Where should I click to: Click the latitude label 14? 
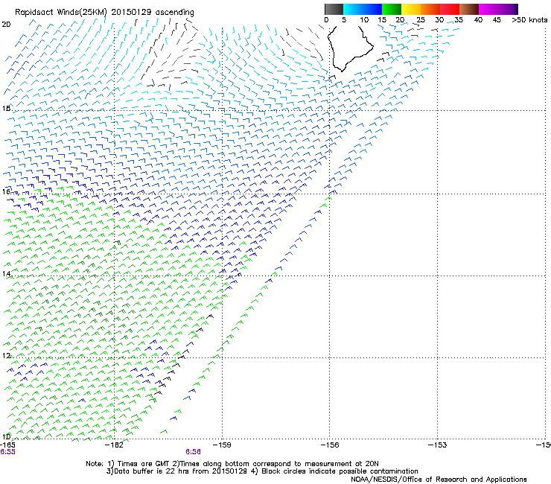pos(6,274)
